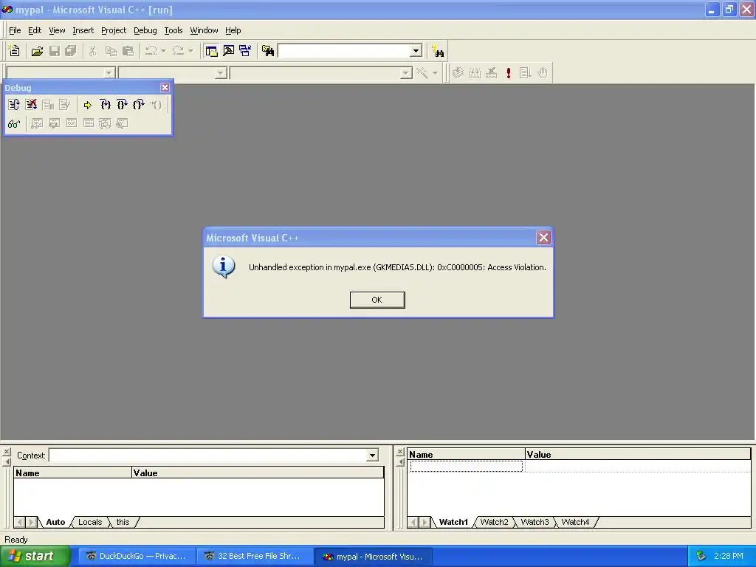Toggle the Memory window icon in Debug toolbar
756x567 pixels.
89,124
